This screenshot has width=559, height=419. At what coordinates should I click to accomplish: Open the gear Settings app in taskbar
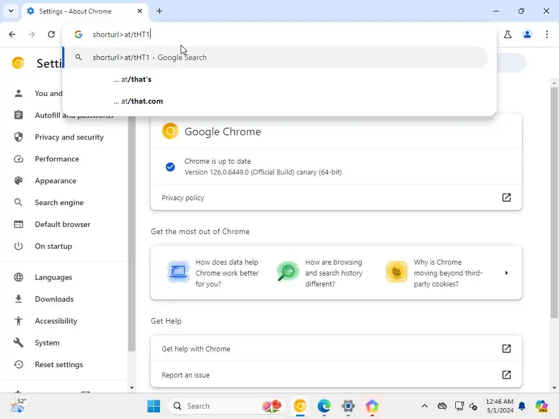pyautogui.click(x=348, y=406)
